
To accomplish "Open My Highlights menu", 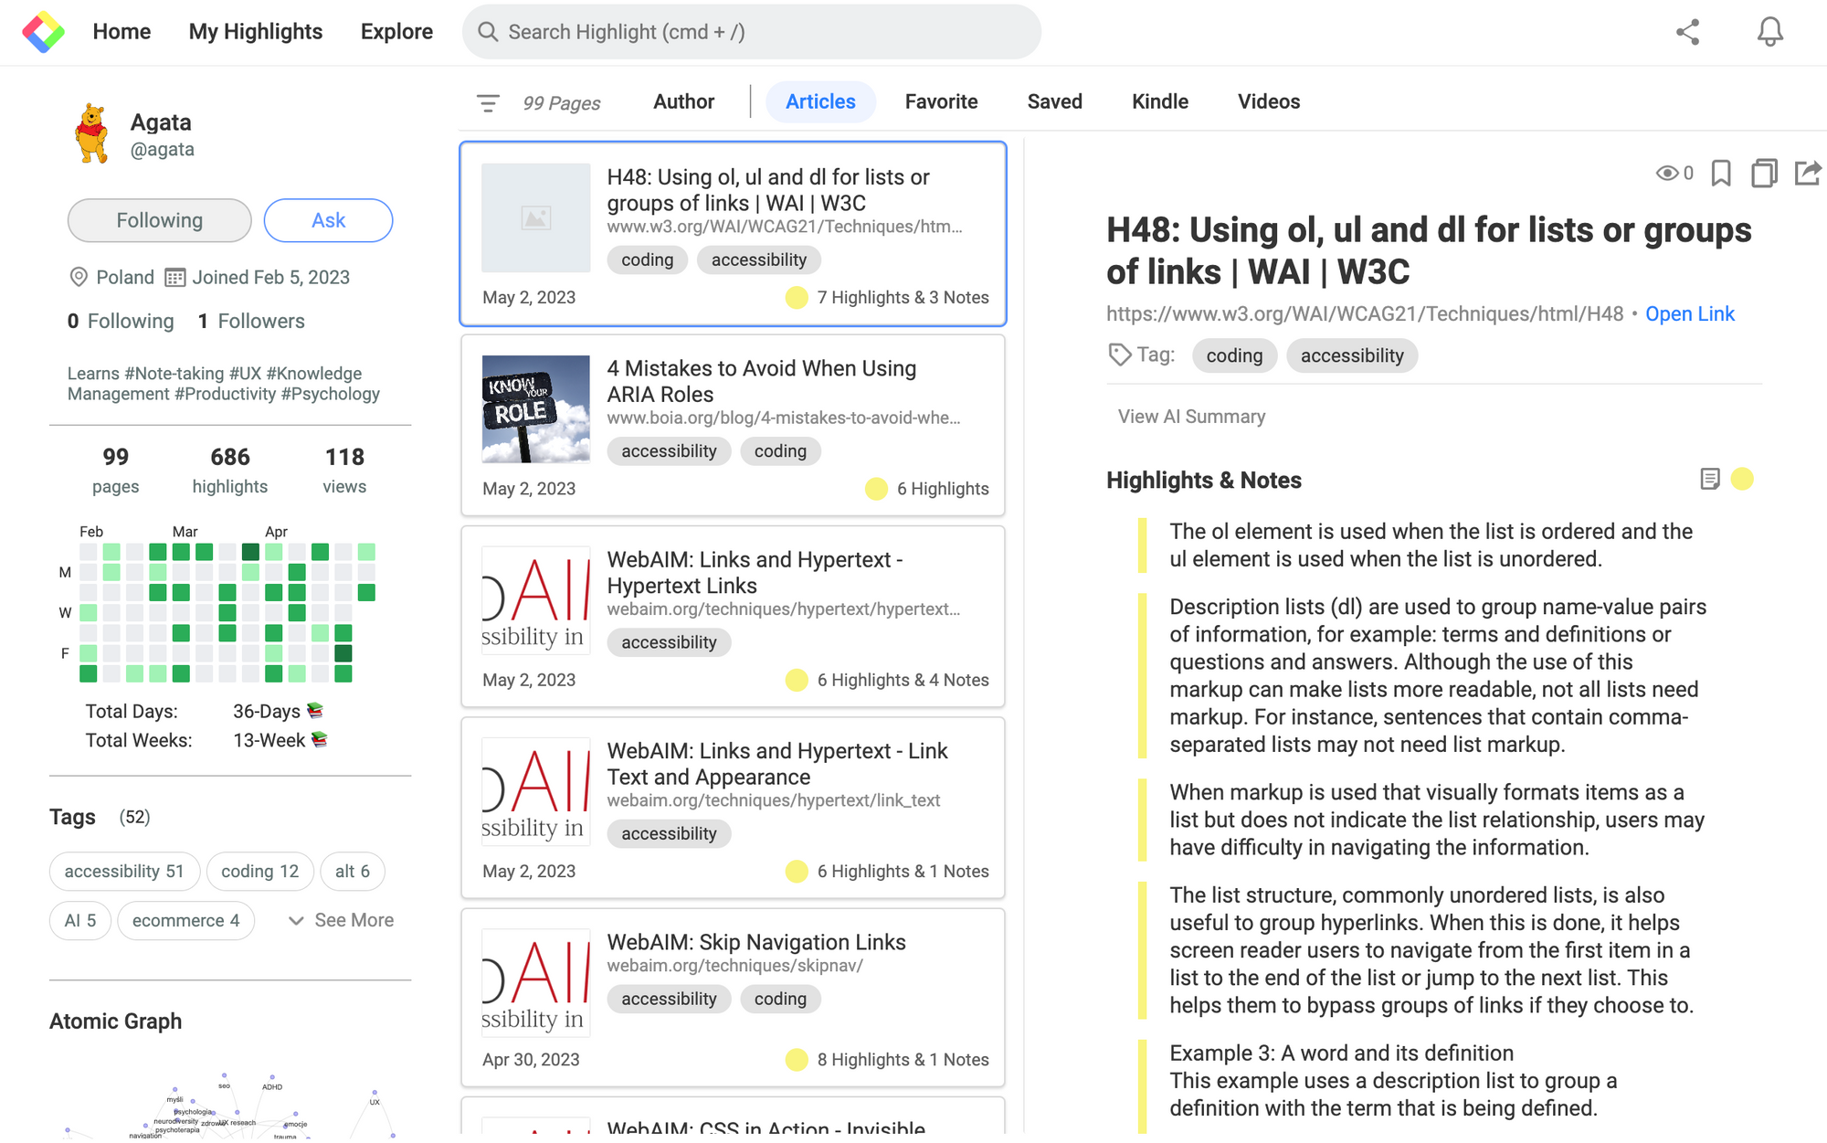I will pyautogui.click(x=256, y=32).
